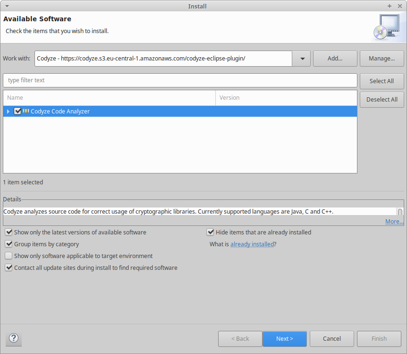Enable Show only software applicable to target environment
The image size is (407, 354).
point(8,256)
